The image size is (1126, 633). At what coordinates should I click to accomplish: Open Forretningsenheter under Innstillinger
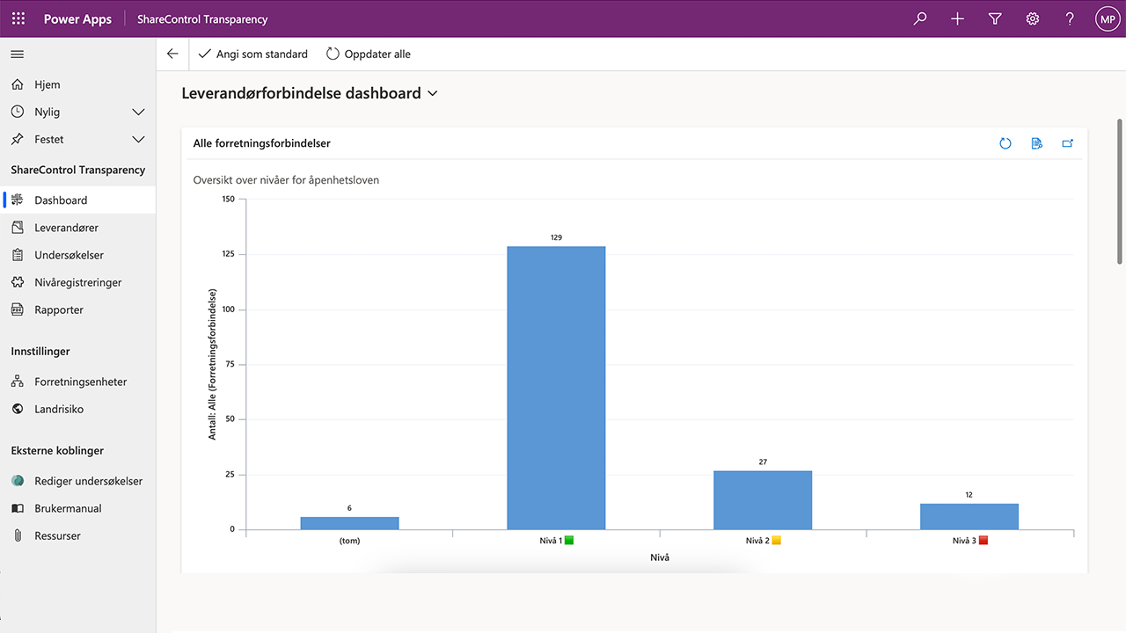80,381
